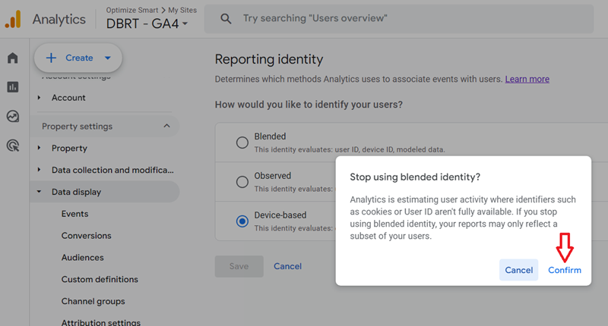
Task: Click 'How would you like to identify your users?'
Action: pyautogui.click(x=309, y=105)
